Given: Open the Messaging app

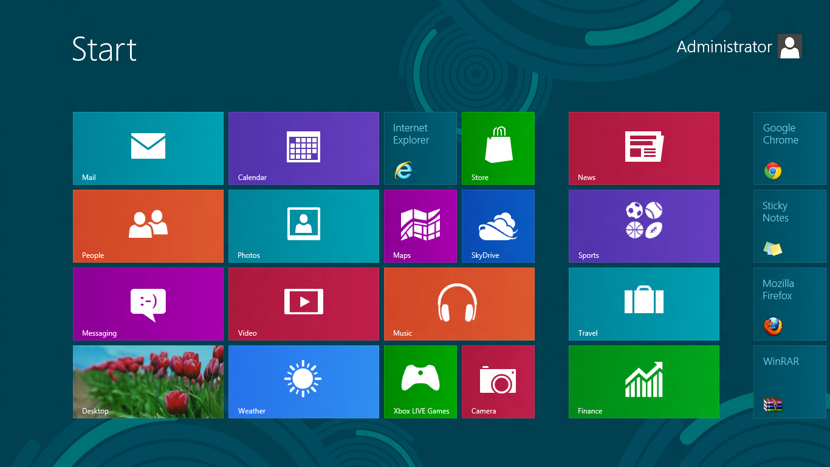Looking at the screenshot, I should (x=148, y=303).
